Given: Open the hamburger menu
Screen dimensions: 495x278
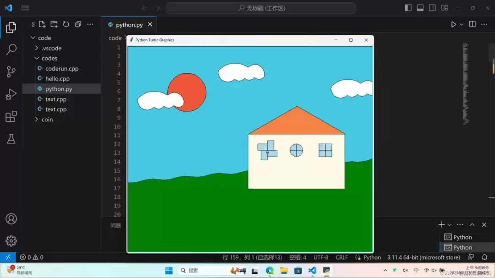Looking at the screenshot, I should point(25,7).
